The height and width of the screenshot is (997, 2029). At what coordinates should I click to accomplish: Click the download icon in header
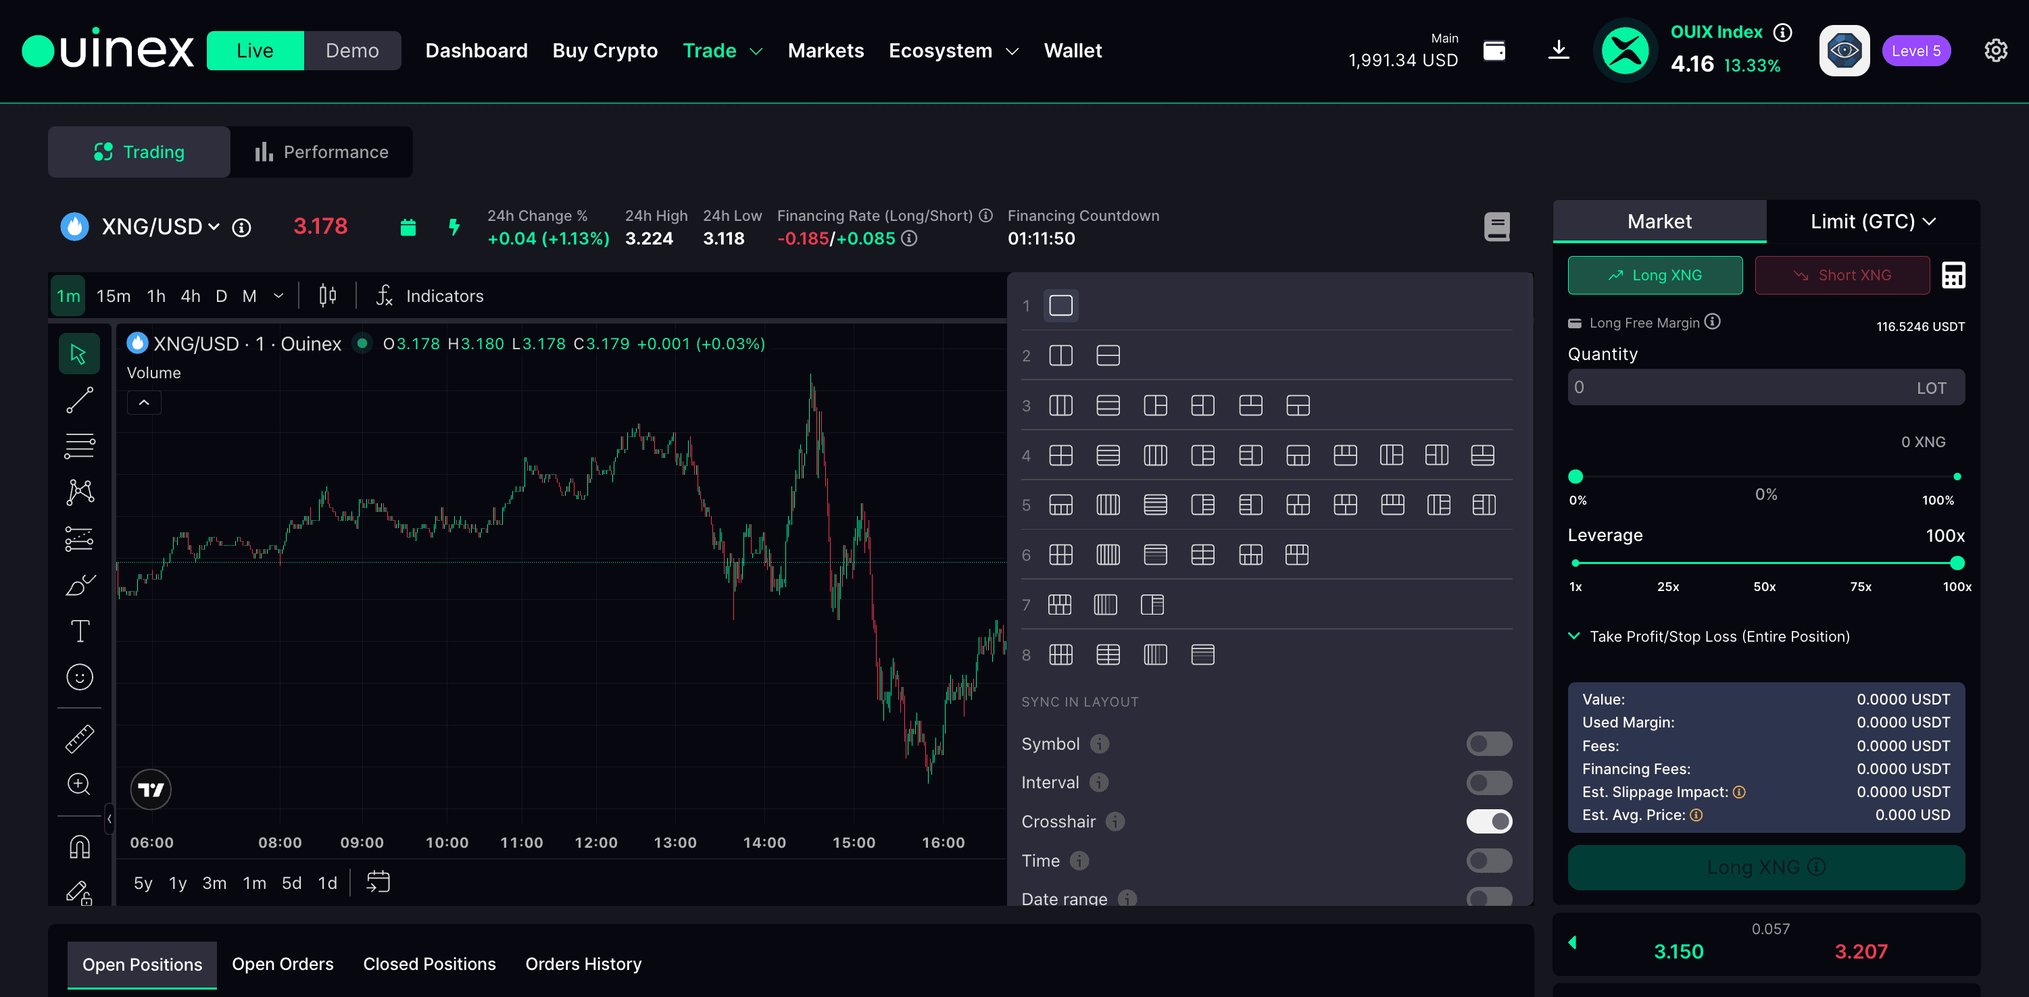(1559, 51)
